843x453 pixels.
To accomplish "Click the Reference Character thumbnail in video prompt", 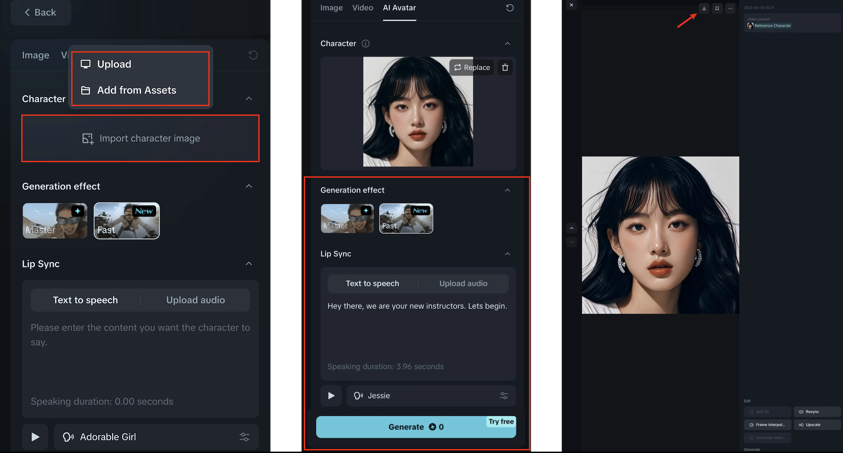I will click(x=750, y=26).
